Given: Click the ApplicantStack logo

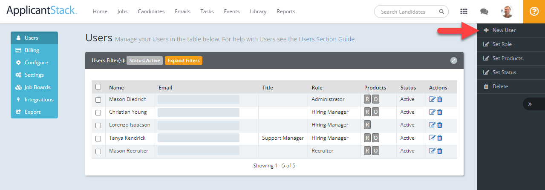Looking at the screenshot, I should pos(42,10).
